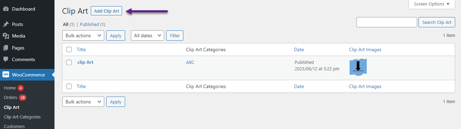This screenshot has height=129, width=461.
Task: Tick the select-all checkbox in table footer
Action: (69, 86)
